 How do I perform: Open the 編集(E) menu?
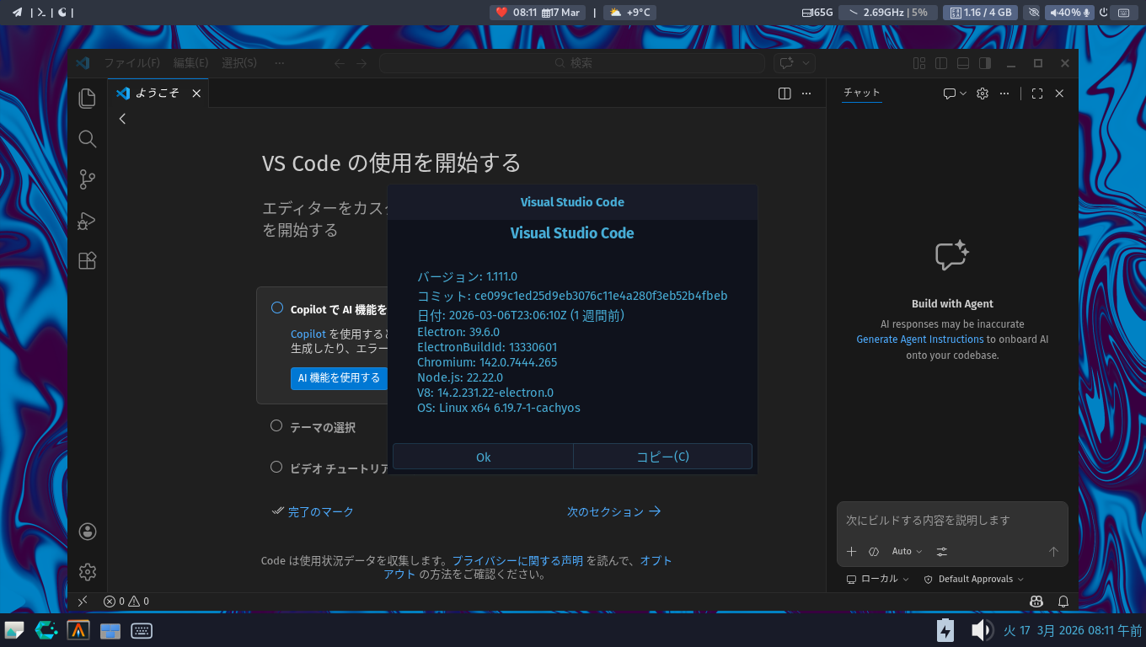(190, 63)
